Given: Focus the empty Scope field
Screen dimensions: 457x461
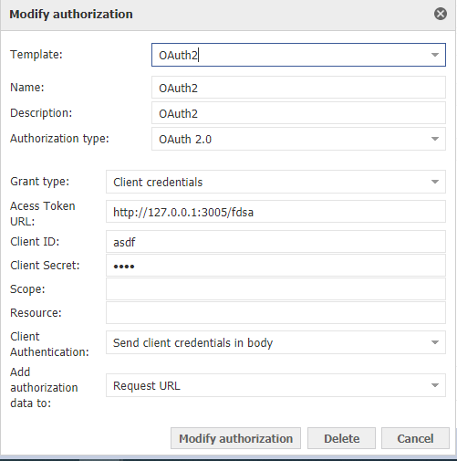Looking at the screenshot, I should click(275, 288).
